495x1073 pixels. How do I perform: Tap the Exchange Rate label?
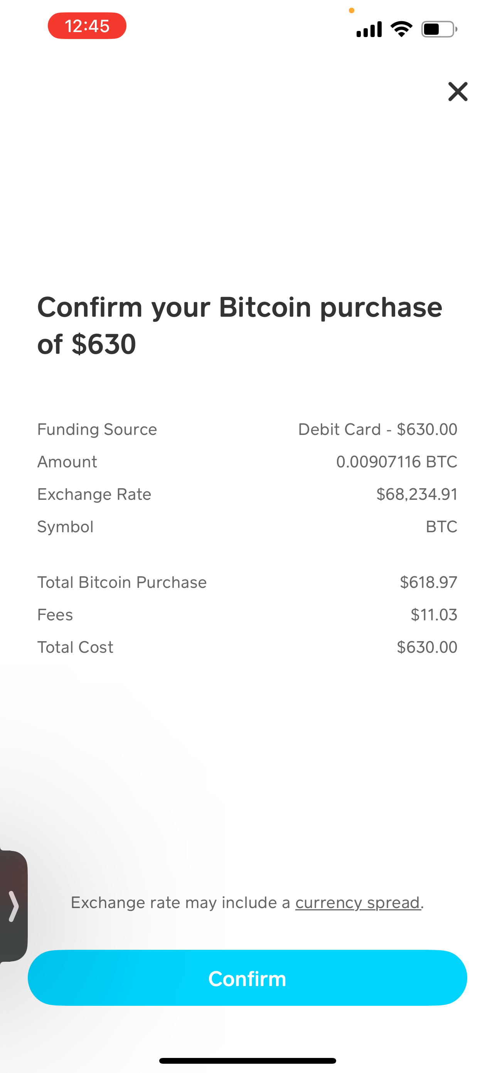94,494
